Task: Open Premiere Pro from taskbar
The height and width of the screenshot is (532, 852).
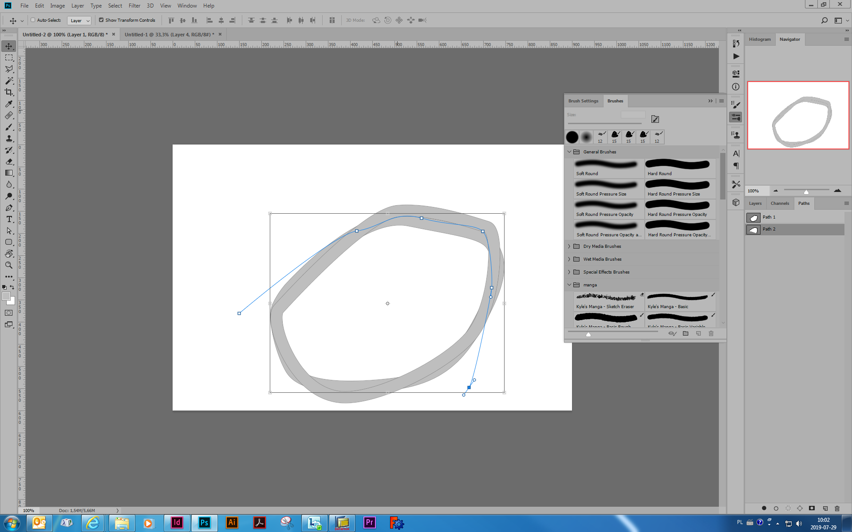Action: pos(369,523)
